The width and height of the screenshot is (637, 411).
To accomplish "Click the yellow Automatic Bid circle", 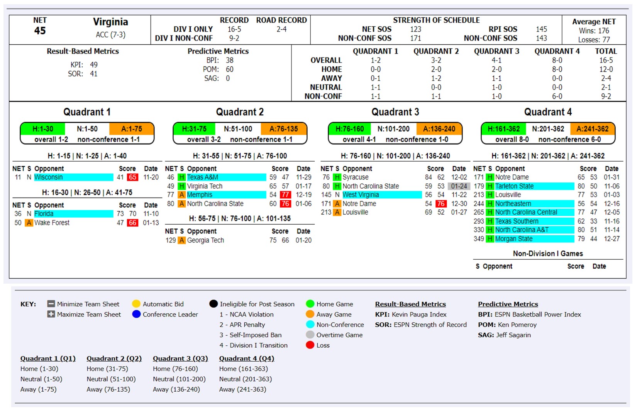I will coord(136,304).
